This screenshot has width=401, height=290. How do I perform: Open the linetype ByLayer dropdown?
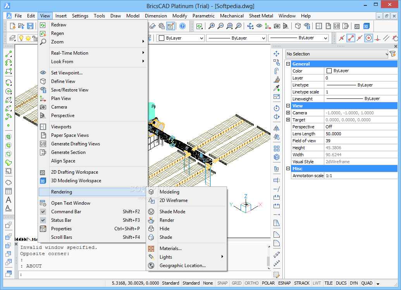[x=236, y=38]
